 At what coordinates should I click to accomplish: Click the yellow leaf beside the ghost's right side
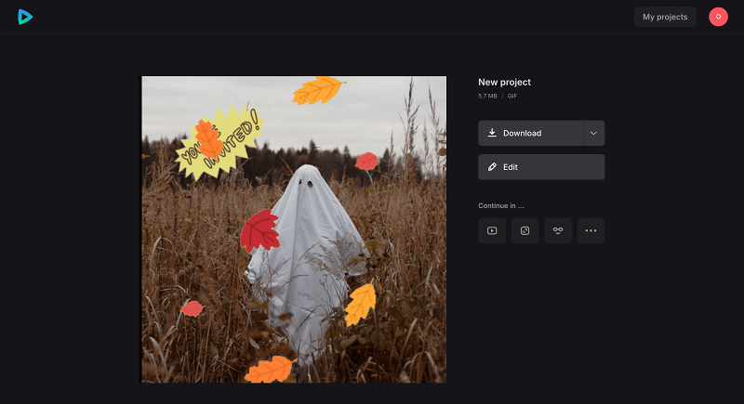[x=360, y=304]
